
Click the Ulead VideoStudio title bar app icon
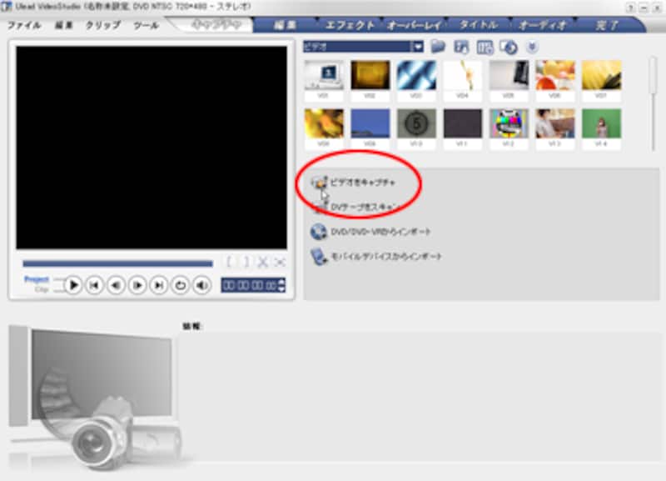click(x=7, y=7)
